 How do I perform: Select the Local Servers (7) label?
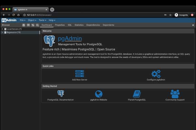[x=14, y=29]
